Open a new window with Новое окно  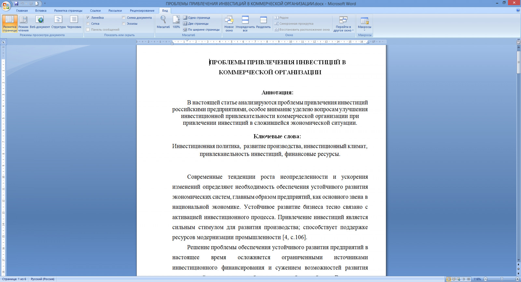(x=229, y=23)
